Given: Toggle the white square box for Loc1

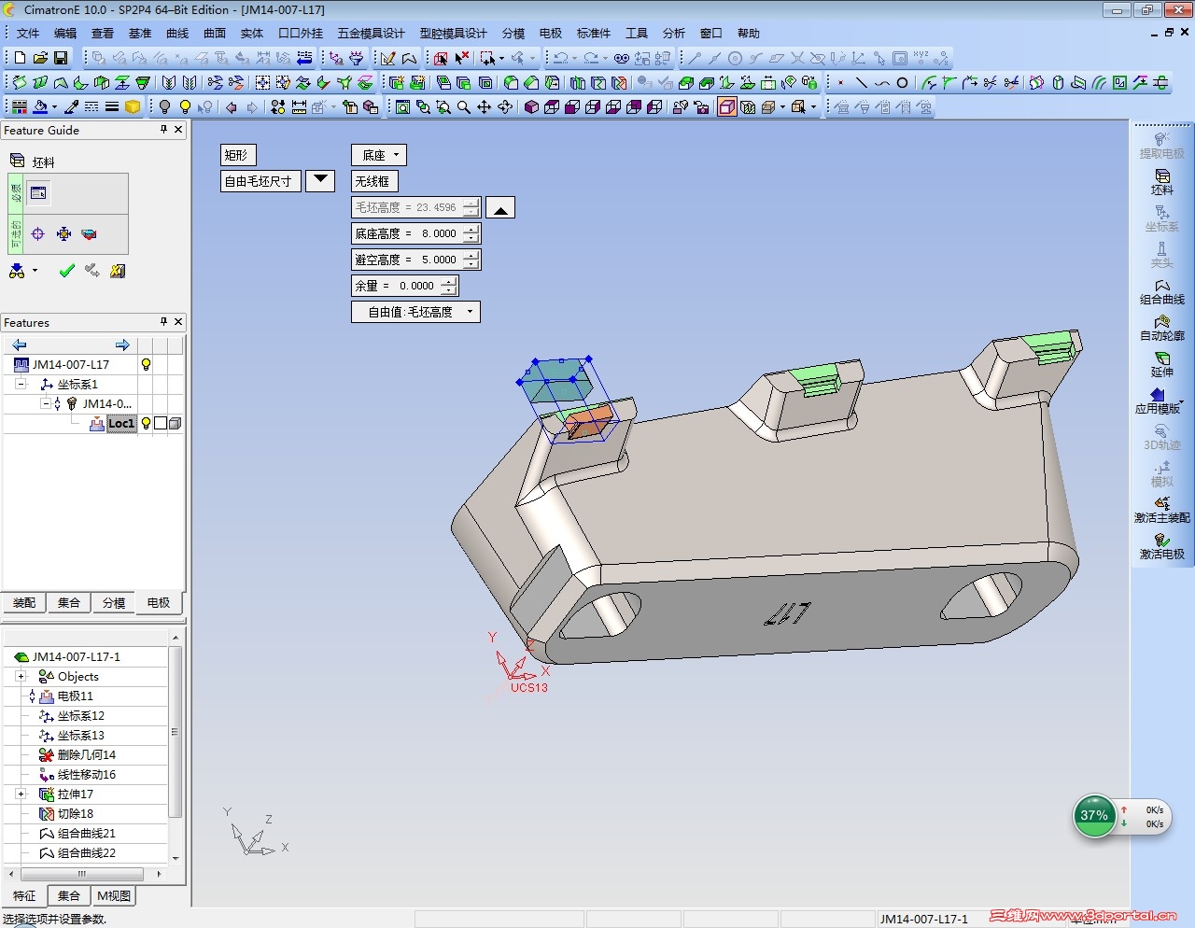Looking at the screenshot, I should 161,424.
